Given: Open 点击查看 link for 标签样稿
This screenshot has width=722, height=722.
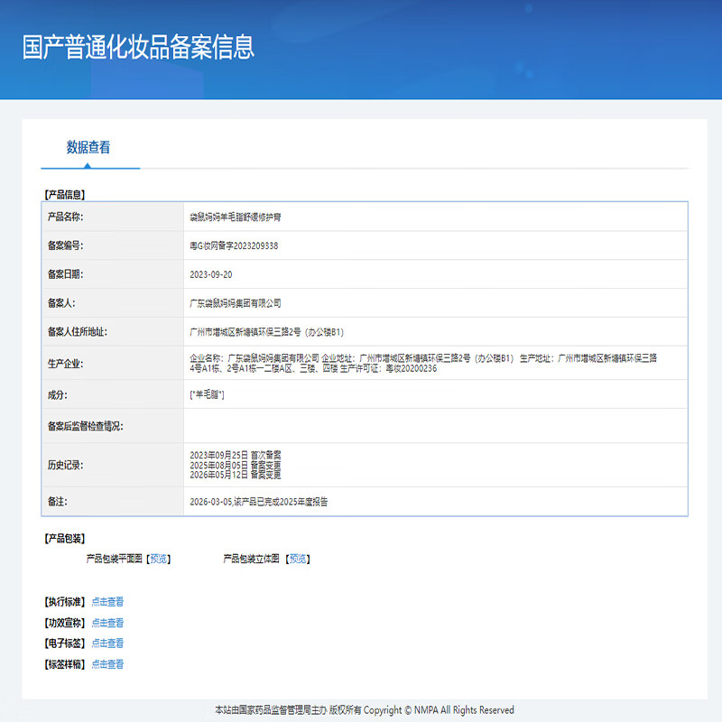Looking at the screenshot, I should (107, 664).
